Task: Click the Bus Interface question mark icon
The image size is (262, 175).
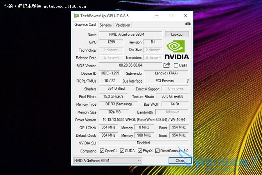Action: (x=188, y=81)
